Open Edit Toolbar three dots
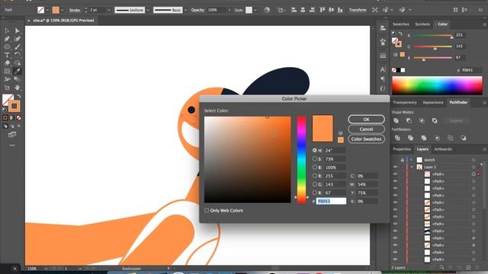 [12, 145]
